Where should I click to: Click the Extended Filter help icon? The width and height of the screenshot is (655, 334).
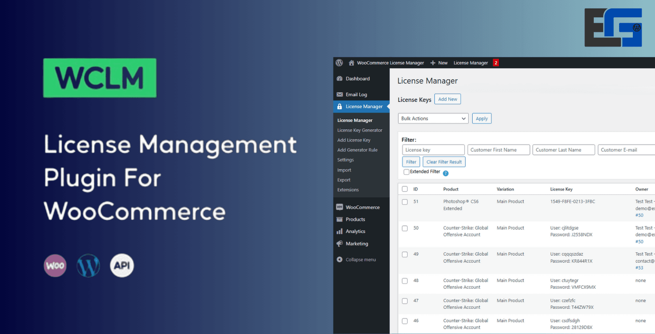coord(446,173)
